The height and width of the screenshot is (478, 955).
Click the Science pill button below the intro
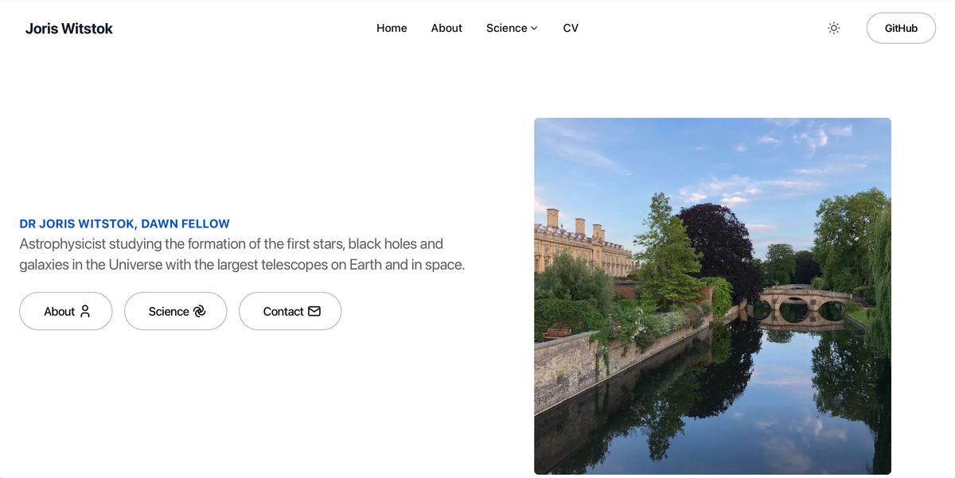176,311
